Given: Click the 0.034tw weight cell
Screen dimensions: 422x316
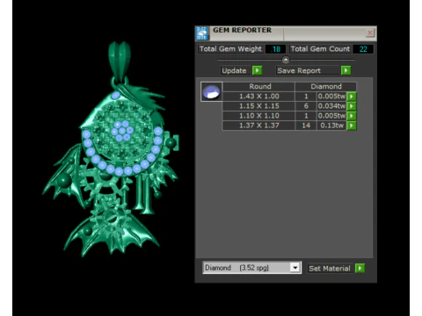Looking at the screenshot, I should 331,106.
